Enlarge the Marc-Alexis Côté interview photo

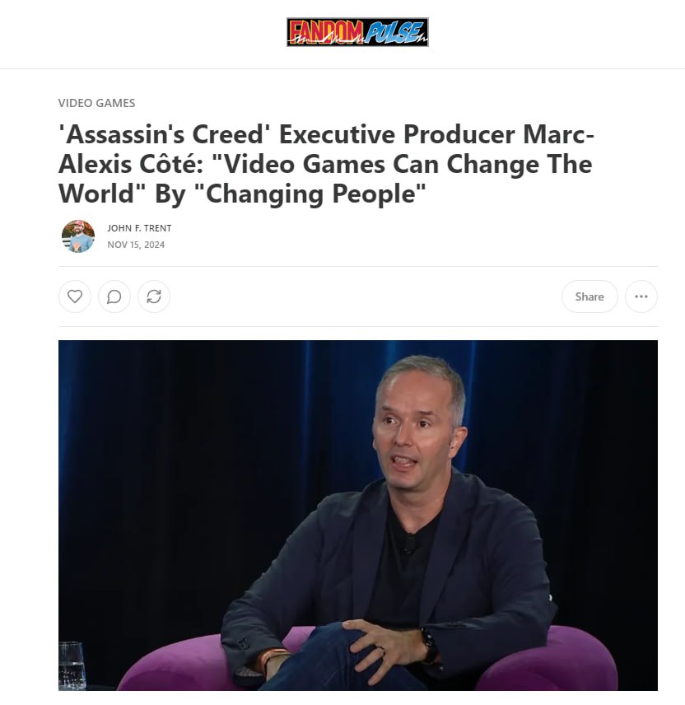[358, 516]
